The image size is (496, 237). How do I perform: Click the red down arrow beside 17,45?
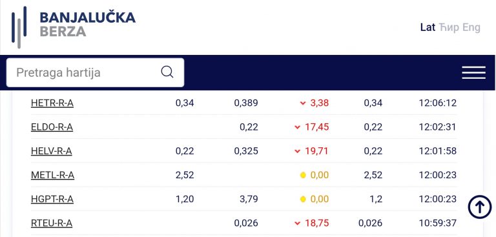coord(297,127)
